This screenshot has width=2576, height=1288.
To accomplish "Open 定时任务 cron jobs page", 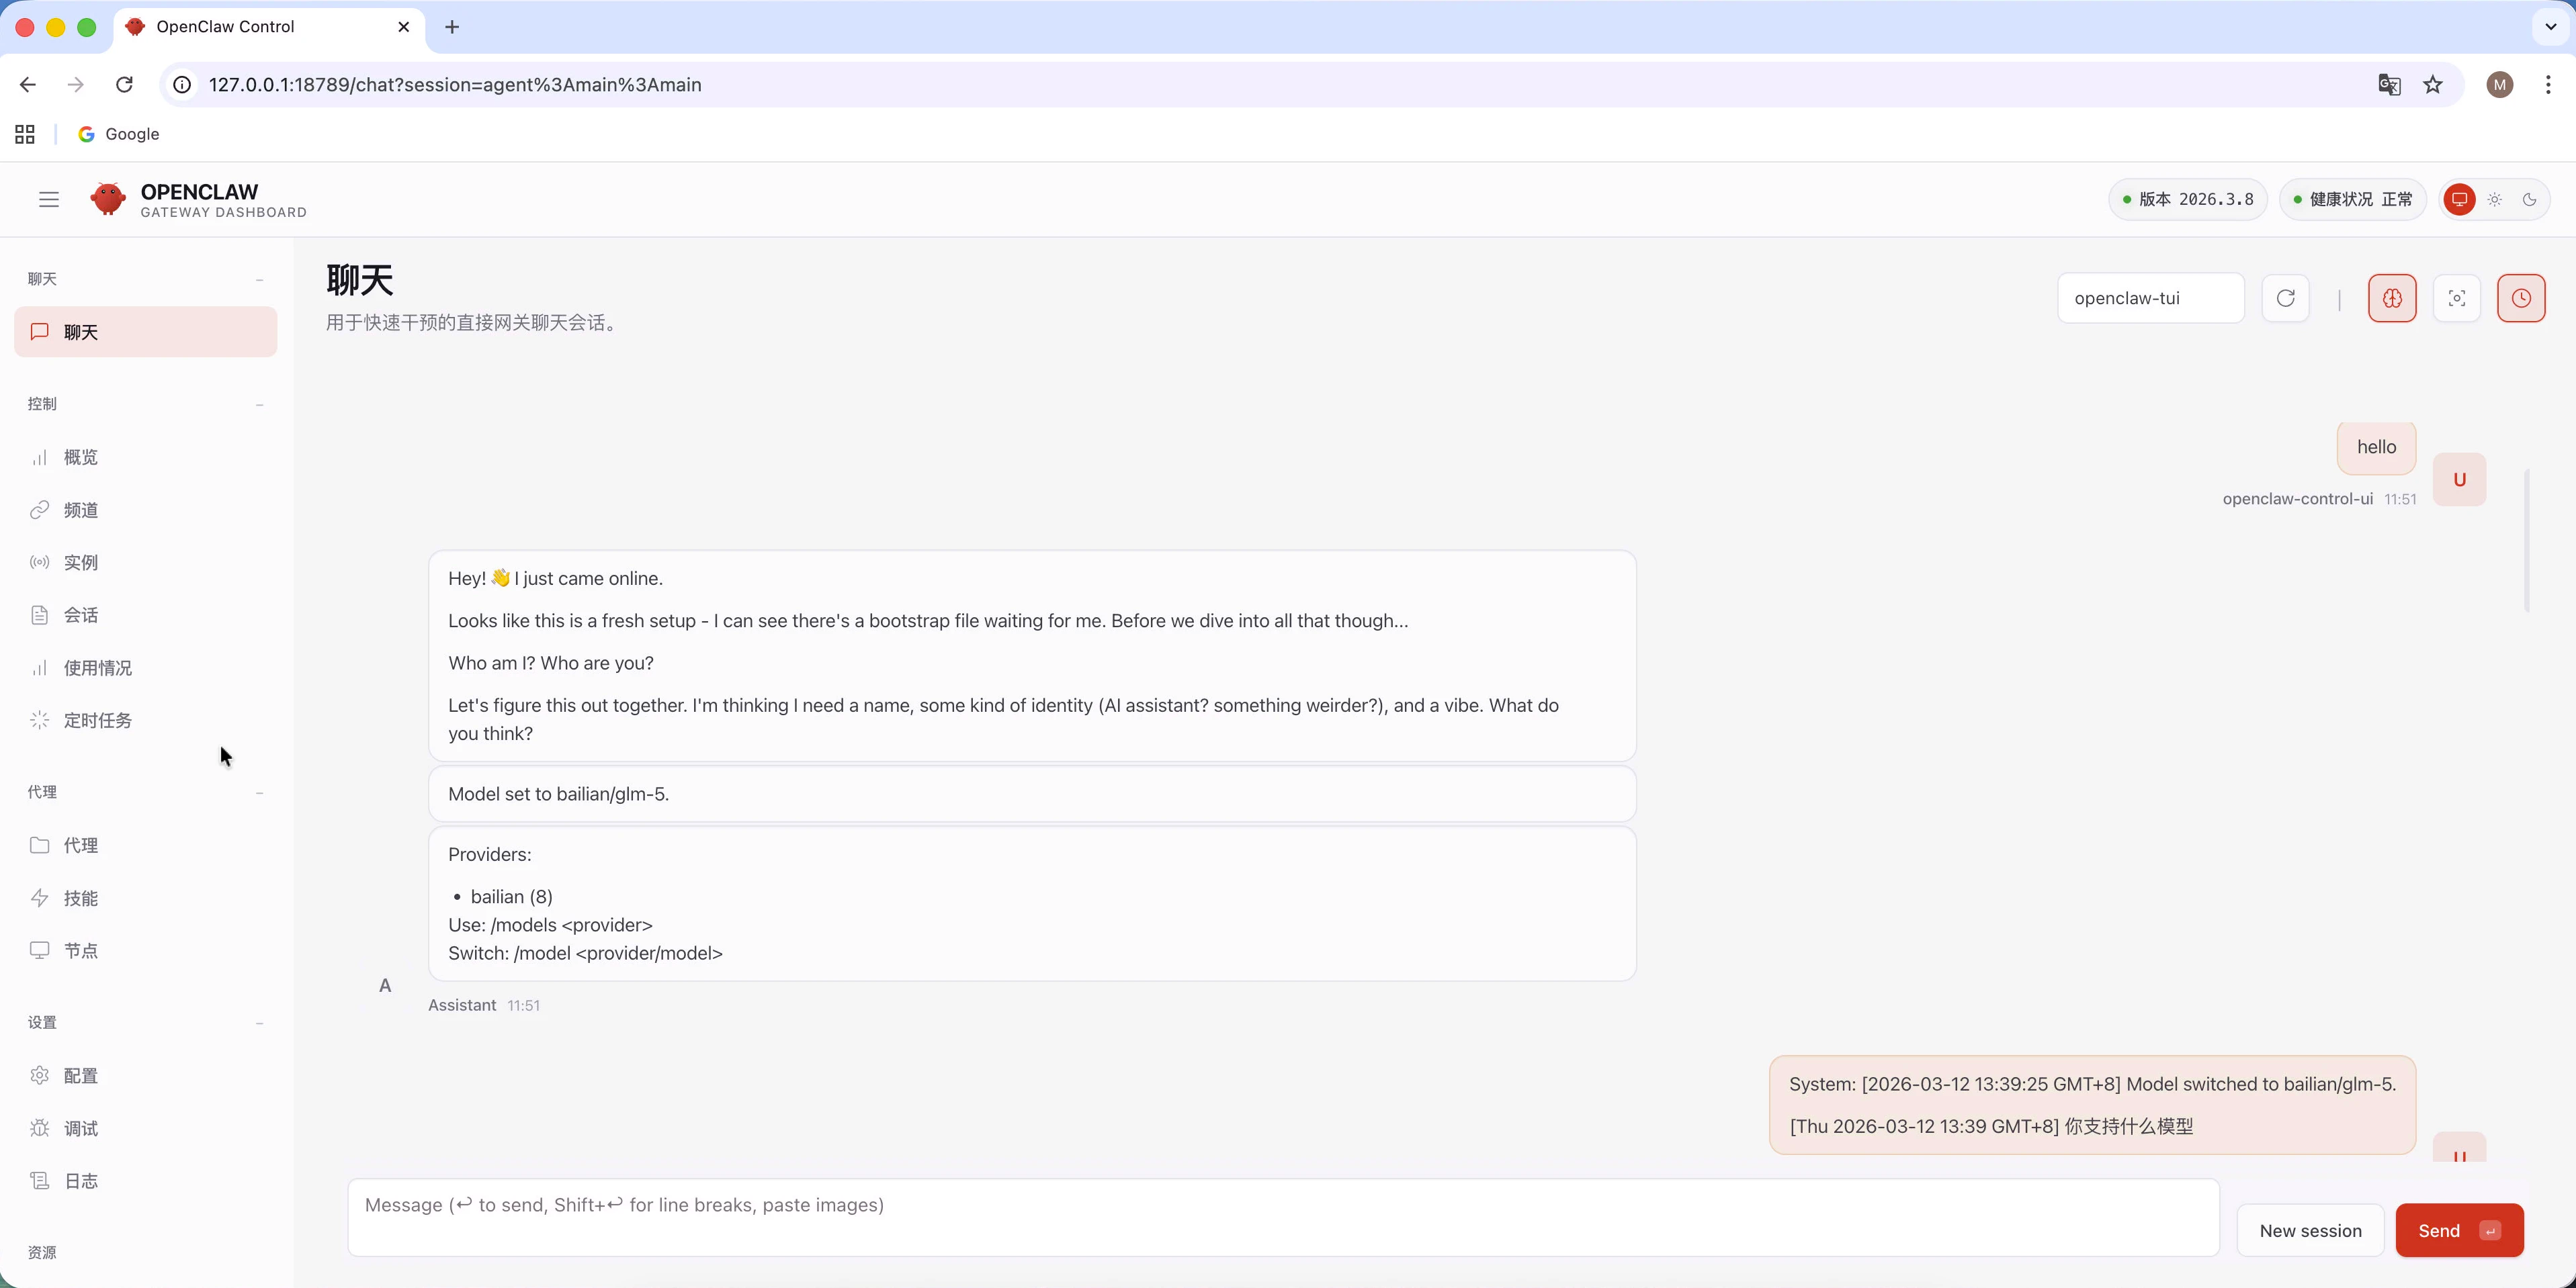I will tap(97, 721).
